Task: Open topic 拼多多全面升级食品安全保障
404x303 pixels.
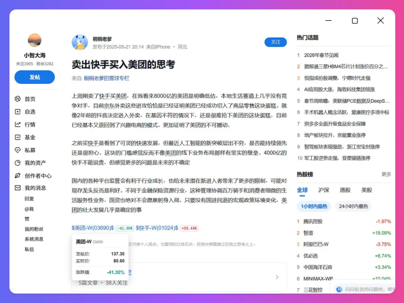Action: (335, 124)
